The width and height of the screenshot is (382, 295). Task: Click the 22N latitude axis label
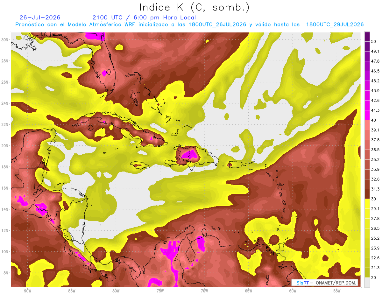coord(5,124)
